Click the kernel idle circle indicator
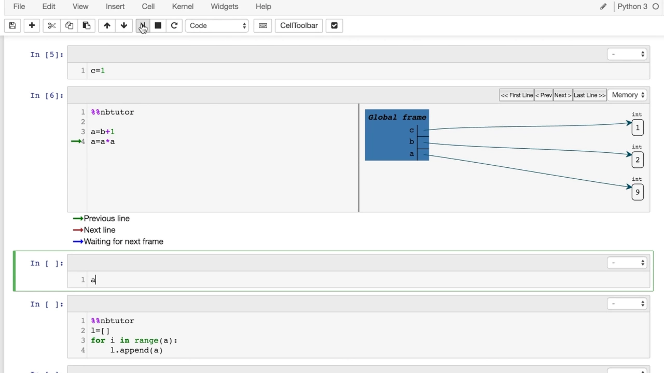This screenshot has width=664, height=373. pos(656,7)
